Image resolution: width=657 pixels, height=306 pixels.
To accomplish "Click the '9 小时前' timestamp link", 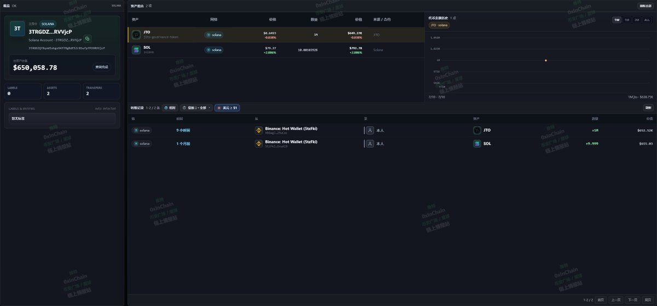I will click(x=183, y=130).
